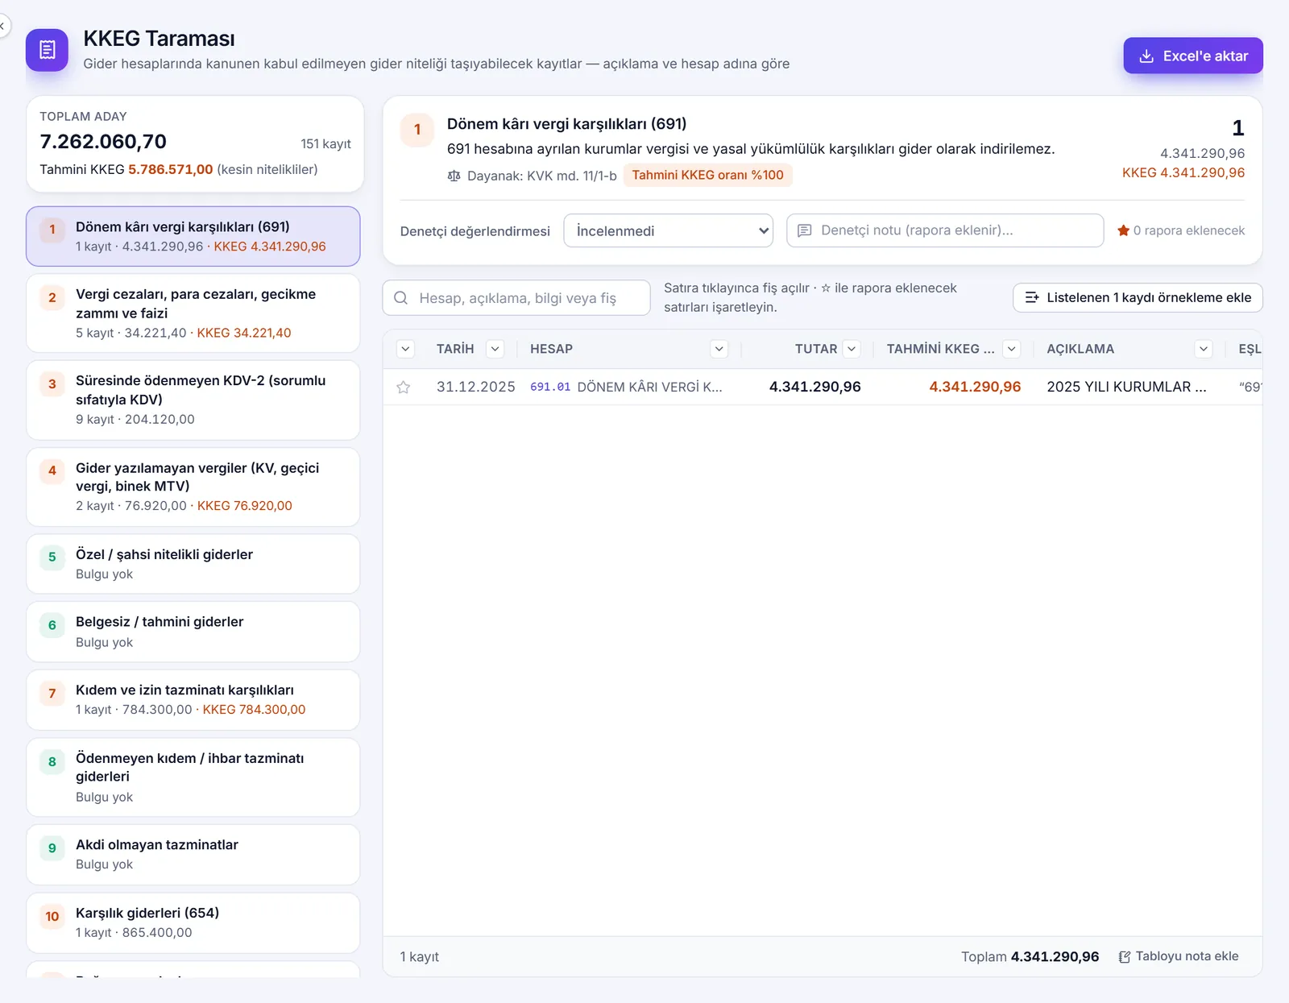This screenshot has height=1003, width=1289.
Task: Click the total candidate amount '7.262.060,70'
Action: click(103, 142)
